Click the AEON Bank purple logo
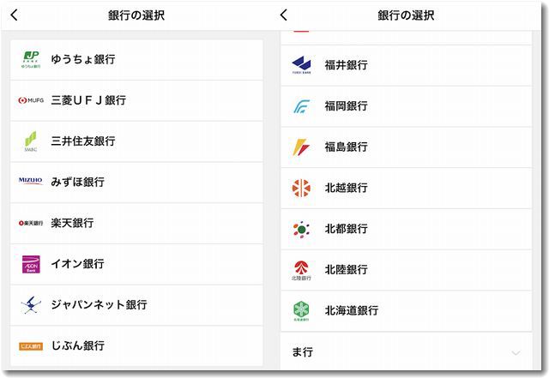Image resolution: width=549 pixels, height=378 pixels. click(30, 264)
